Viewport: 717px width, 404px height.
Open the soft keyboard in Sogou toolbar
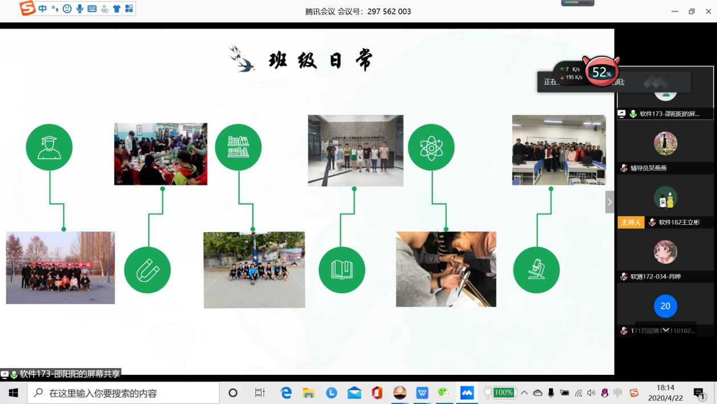tap(92, 9)
